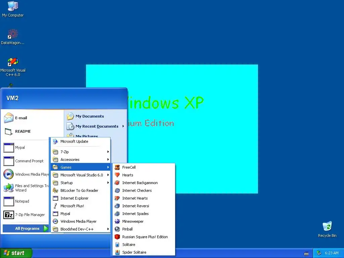Expand the Accessories submenu arrow
Screen dimensions: 344x258
(108, 160)
